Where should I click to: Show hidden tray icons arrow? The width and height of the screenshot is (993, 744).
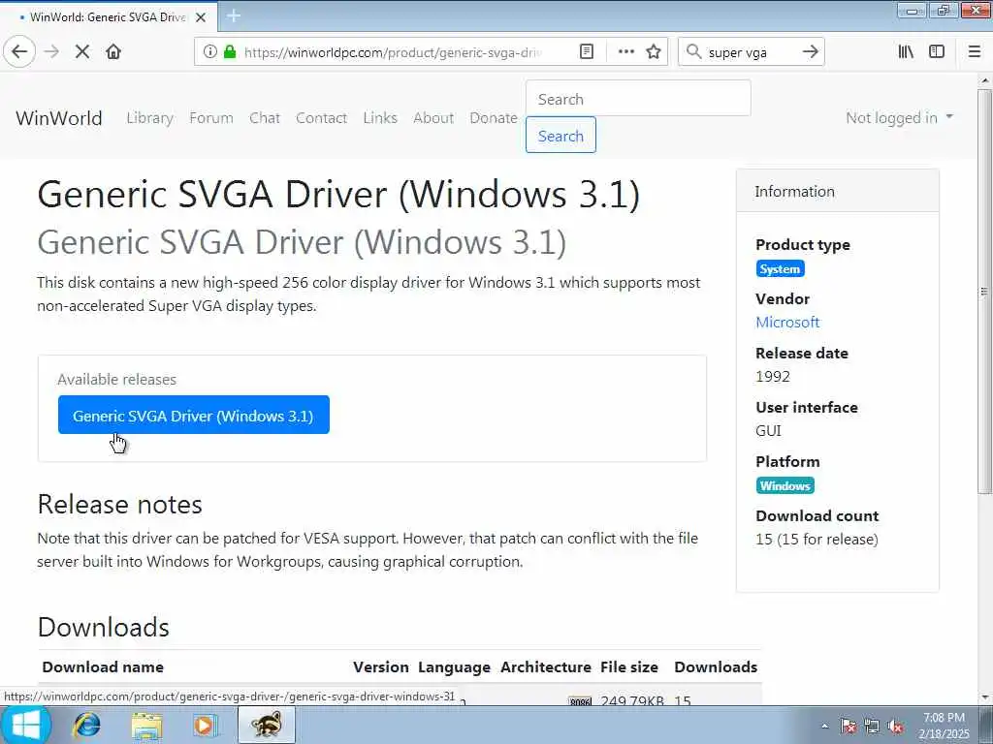coord(824,726)
